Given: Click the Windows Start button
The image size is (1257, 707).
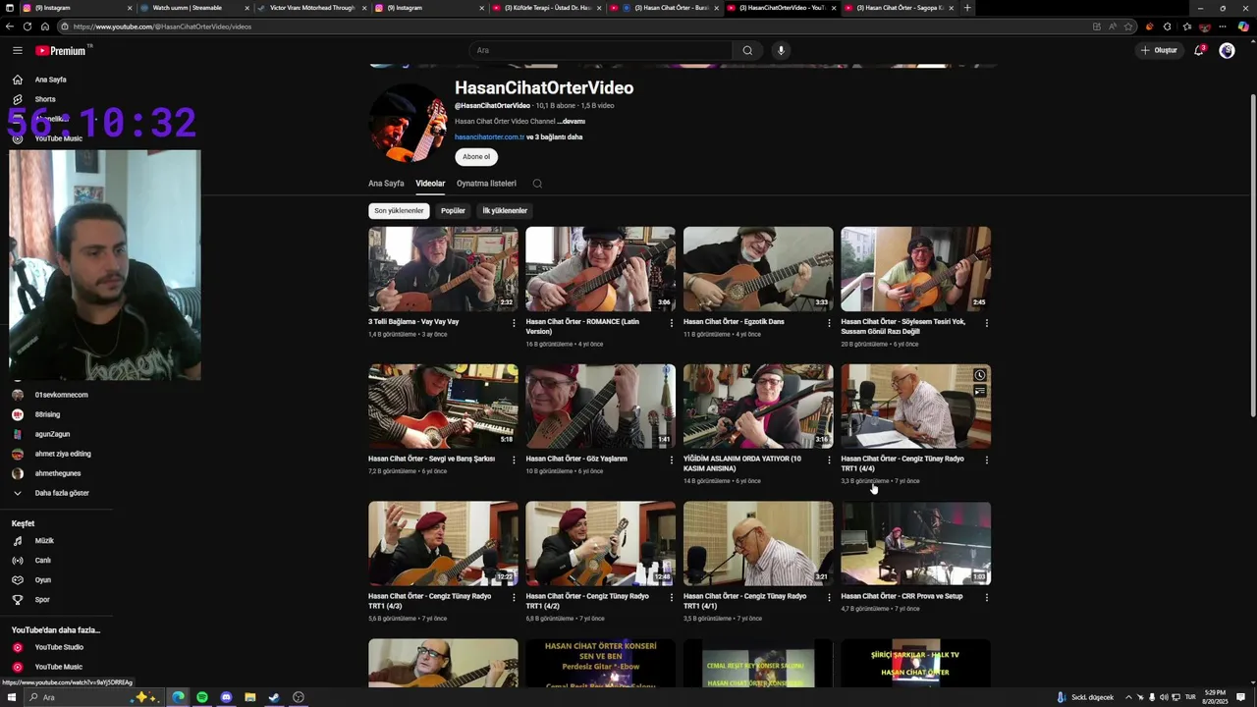Looking at the screenshot, I should tap(10, 697).
